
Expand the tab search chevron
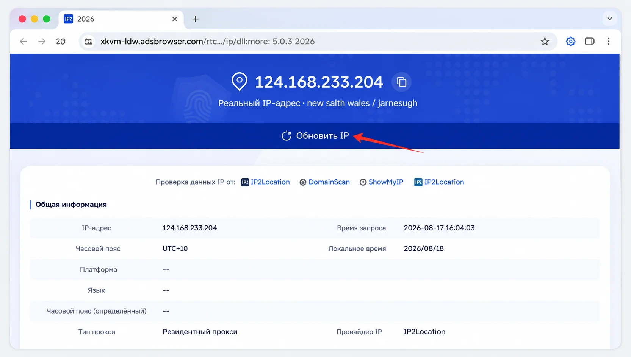tap(609, 19)
